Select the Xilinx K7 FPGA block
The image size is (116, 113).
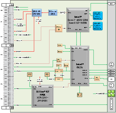pyautogui.click(x=43, y=96)
